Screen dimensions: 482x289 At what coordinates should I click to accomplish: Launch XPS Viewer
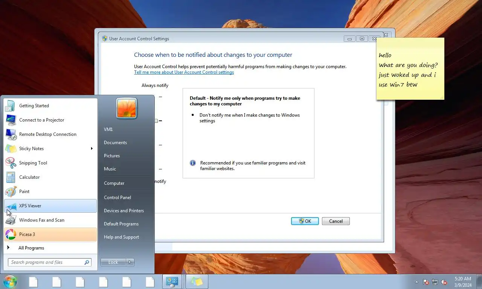50,206
